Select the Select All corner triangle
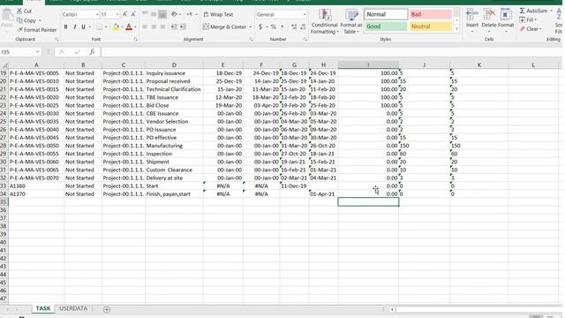The width and height of the screenshot is (565, 318). (x=4, y=65)
